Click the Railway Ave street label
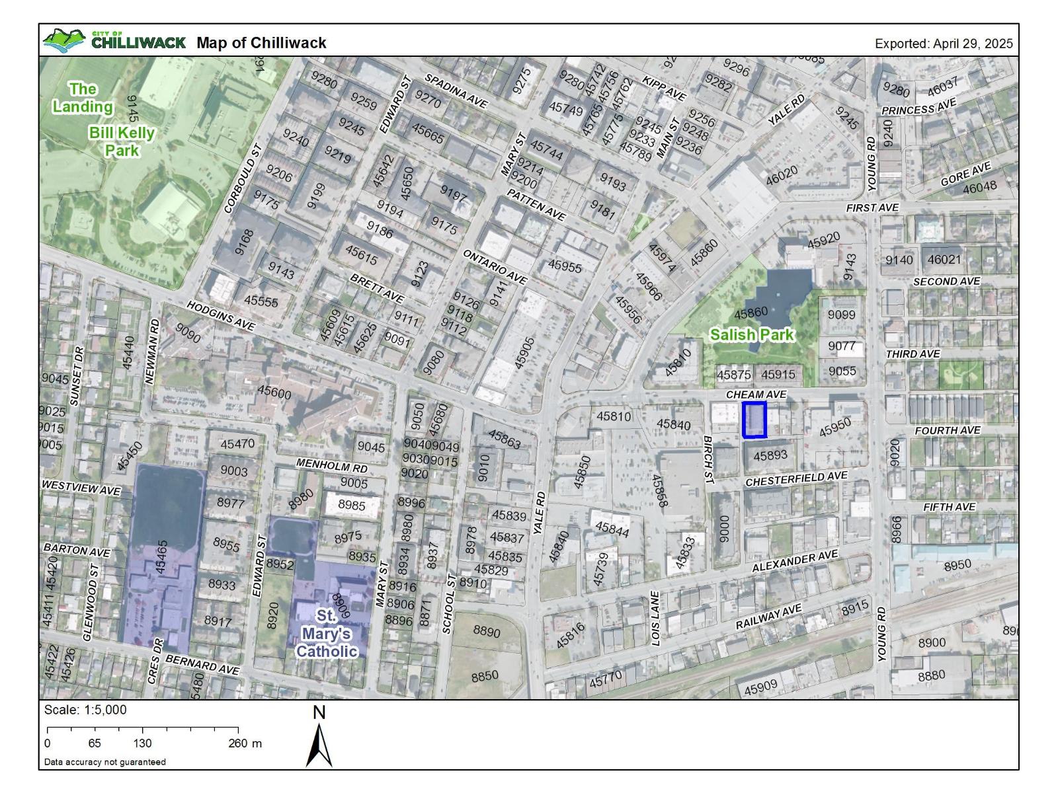The image size is (1058, 793). point(768,617)
